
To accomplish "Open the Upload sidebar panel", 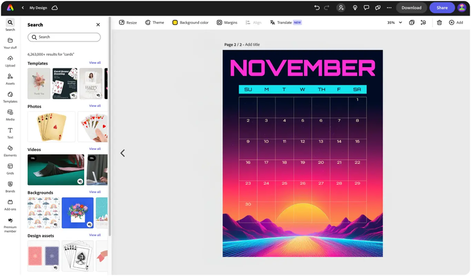I will click(x=10, y=61).
